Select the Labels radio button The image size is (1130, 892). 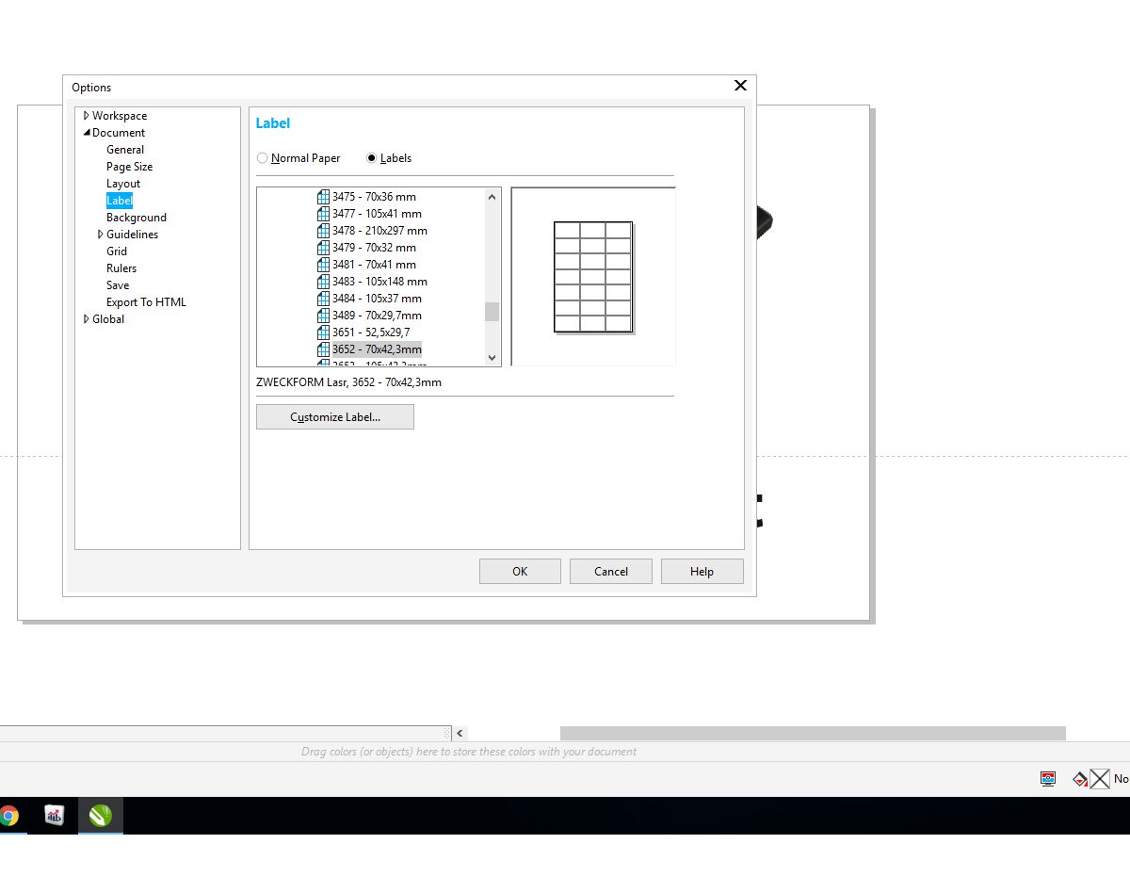(x=372, y=158)
